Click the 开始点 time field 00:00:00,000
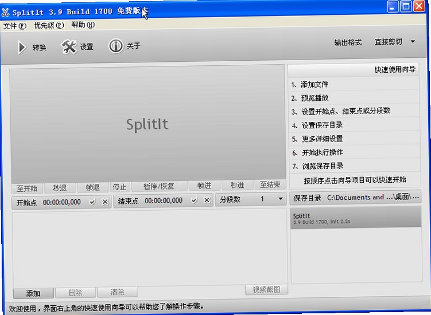Screen dimensions: 431x315 pyautogui.click(x=62, y=202)
